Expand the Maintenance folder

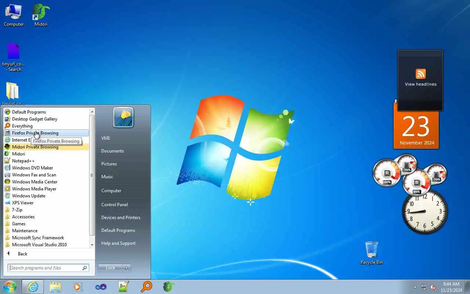point(46,231)
